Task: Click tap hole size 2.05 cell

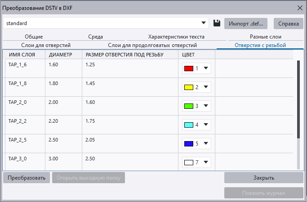Action: click(130, 144)
